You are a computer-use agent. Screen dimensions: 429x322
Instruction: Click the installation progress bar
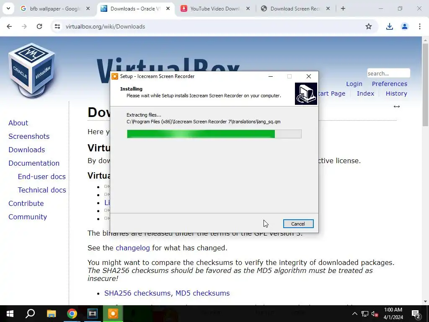[214, 134]
